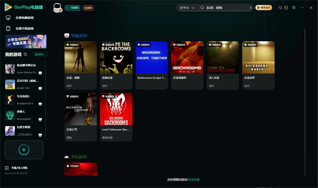Click the version text ver:2.4.9739.29219

(x=16, y=173)
